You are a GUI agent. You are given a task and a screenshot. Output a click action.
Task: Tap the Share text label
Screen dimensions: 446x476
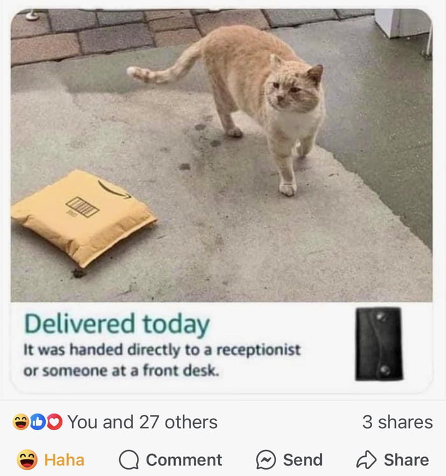click(x=406, y=459)
